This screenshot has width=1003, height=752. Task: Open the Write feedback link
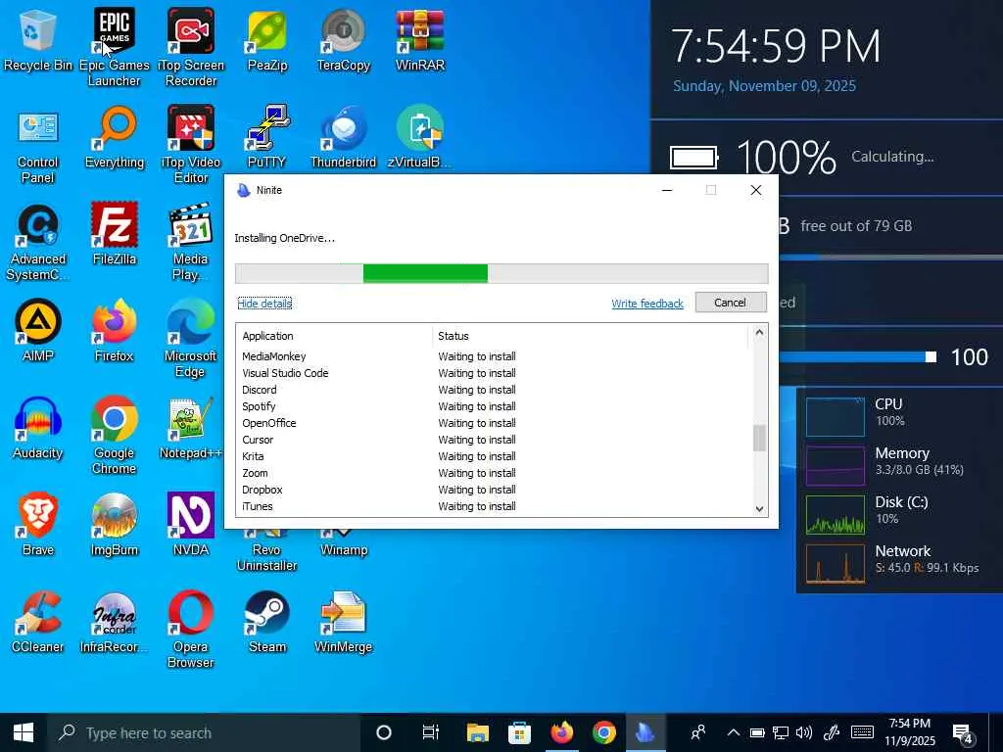647,304
